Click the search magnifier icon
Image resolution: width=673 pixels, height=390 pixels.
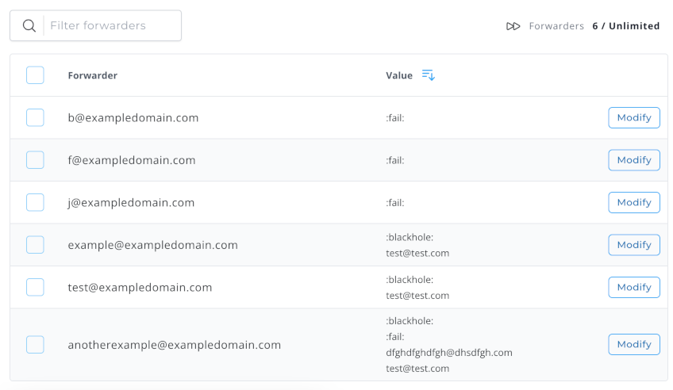(x=29, y=25)
